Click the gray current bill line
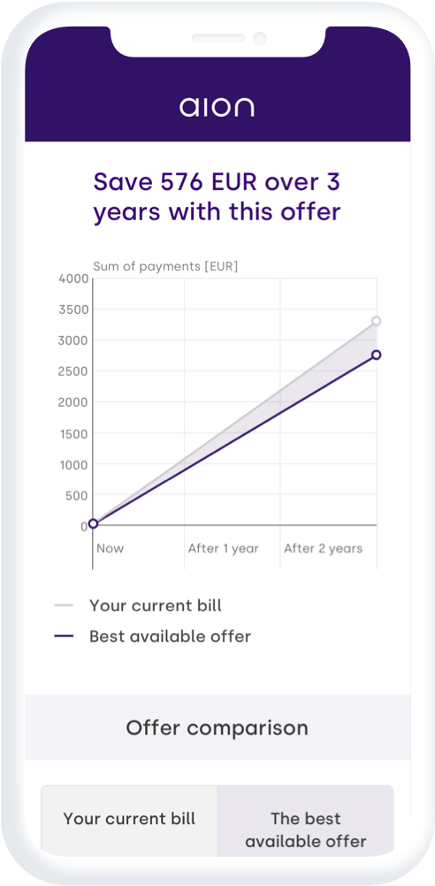435x886 pixels. click(x=234, y=422)
